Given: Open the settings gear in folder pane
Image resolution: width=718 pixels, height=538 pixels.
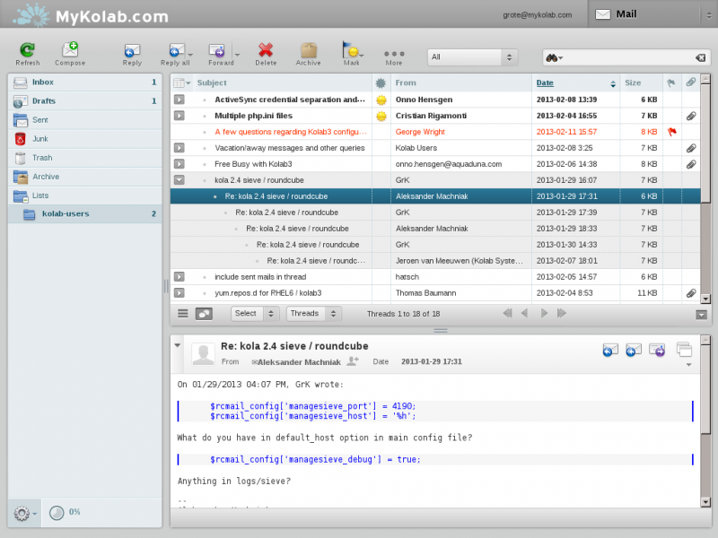Looking at the screenshot, I should click(x=22, y=513).
